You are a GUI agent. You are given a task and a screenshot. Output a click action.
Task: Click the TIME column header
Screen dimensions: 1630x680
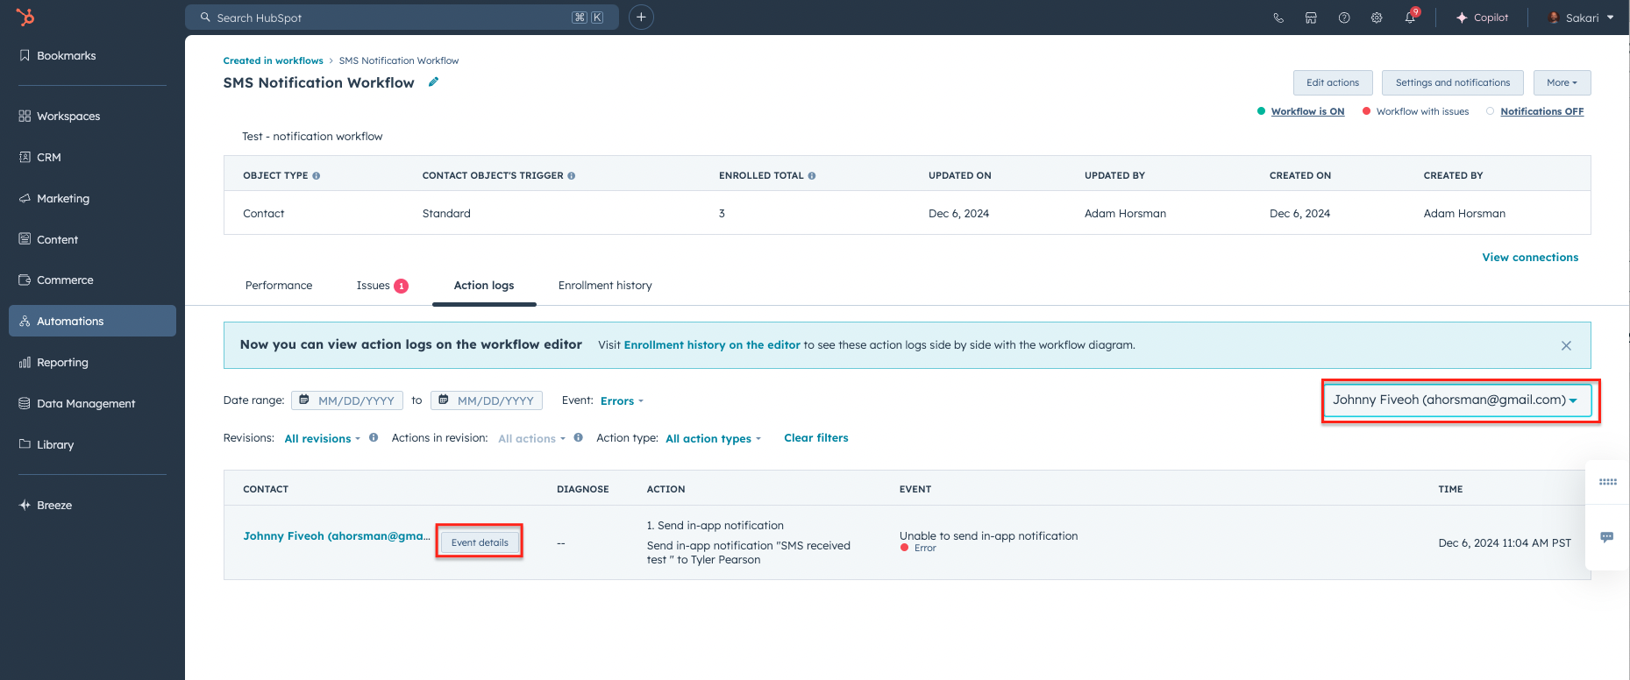click(x=1450, y=489)
